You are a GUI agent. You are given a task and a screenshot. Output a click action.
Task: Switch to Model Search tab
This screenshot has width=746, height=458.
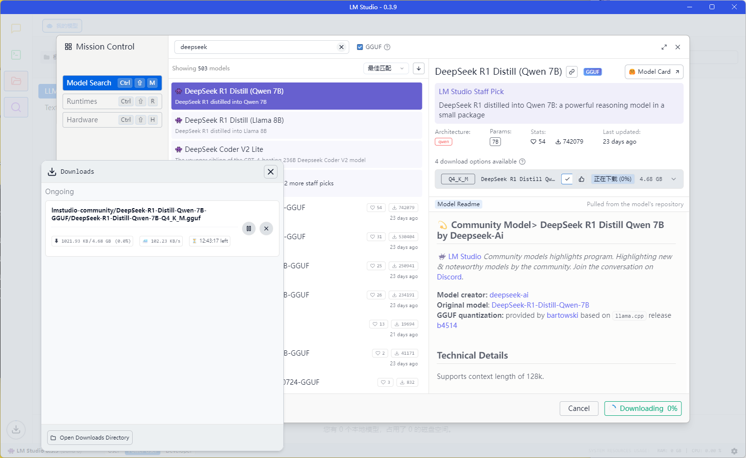tap(112, 83)
